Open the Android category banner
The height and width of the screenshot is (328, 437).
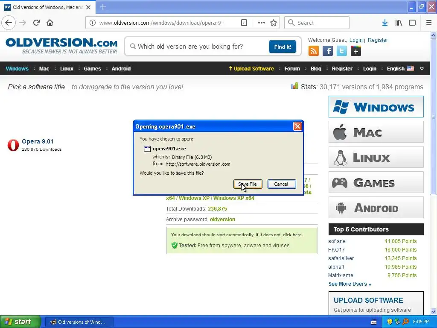click(x=376, y=208)
